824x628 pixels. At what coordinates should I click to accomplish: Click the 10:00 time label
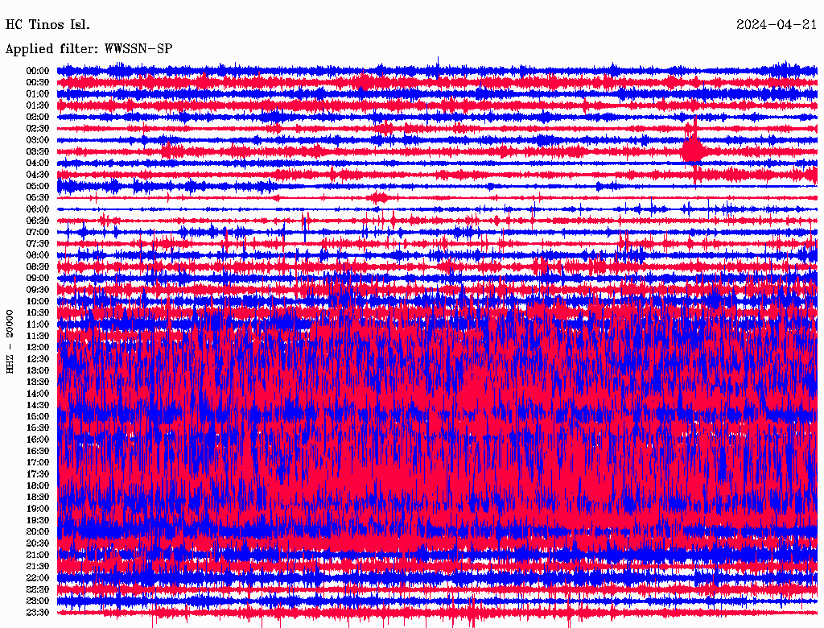(x=38, y=301)
